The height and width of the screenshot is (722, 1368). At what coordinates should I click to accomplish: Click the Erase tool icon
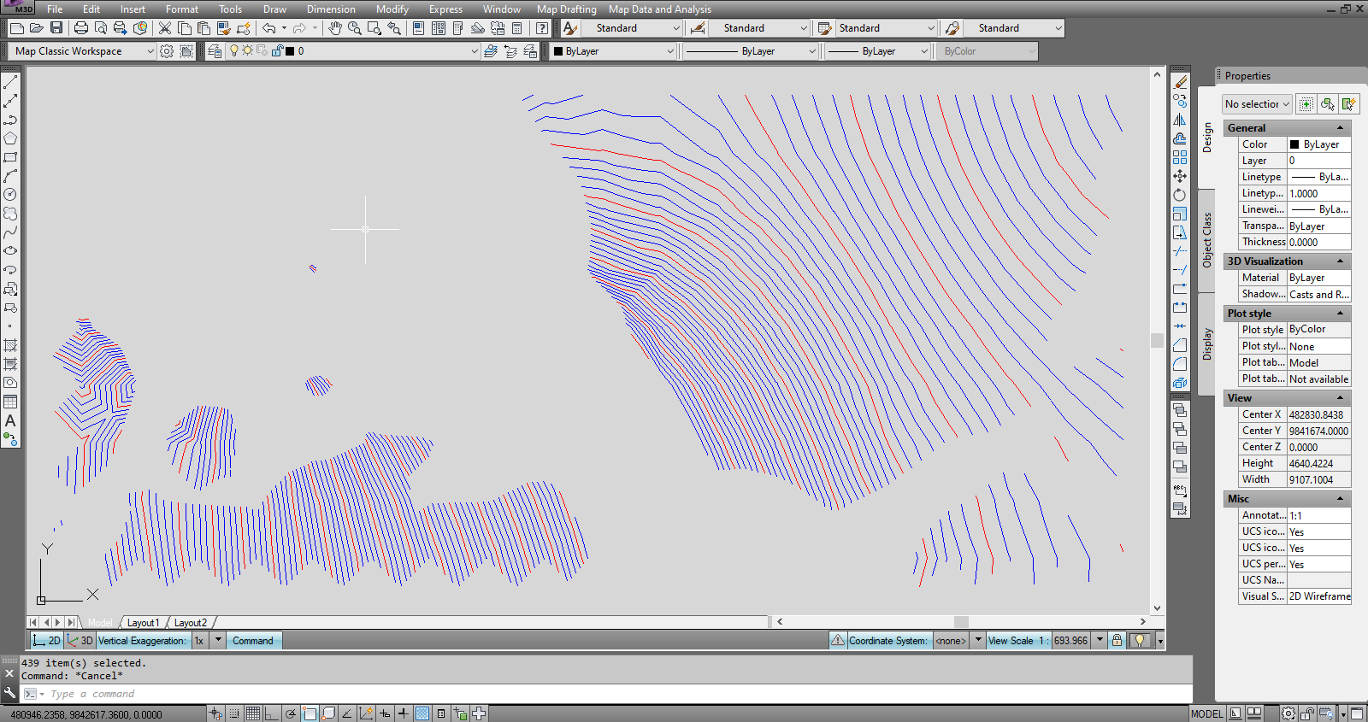1180,82
